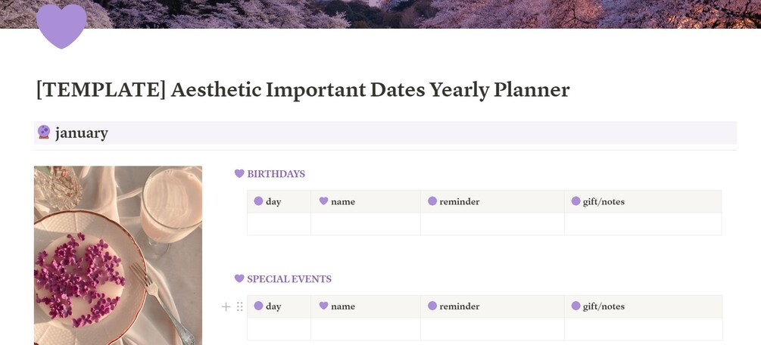Click the heart icon in Birthdays name column
Screen dimensions: 761x345
pyautogui.click(x=323, y=201)
